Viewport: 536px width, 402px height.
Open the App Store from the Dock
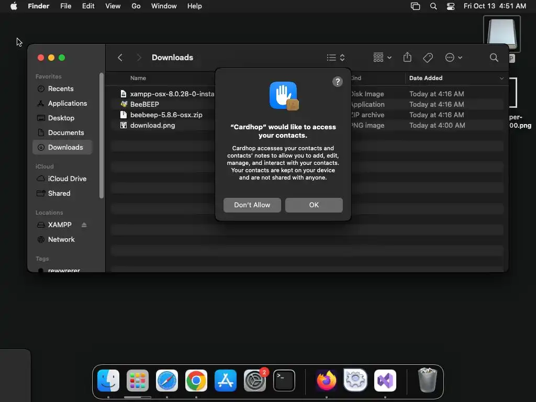pyautogui.click(x=225, y=381)
